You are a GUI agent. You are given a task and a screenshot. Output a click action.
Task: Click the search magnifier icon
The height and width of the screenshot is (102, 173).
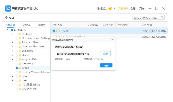[162, 17]
